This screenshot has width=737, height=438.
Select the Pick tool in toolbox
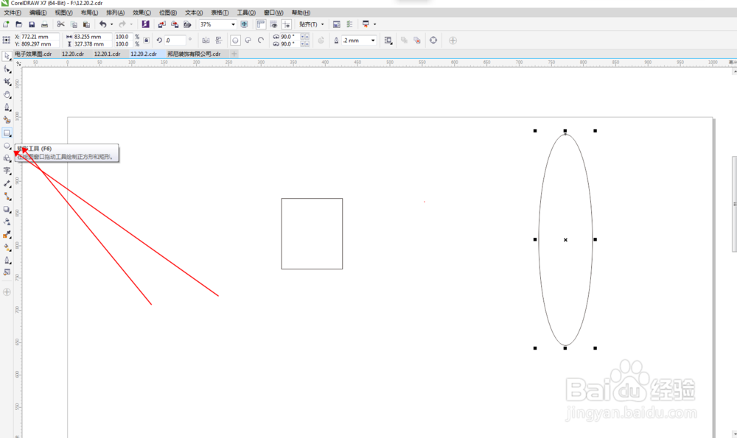7,57
